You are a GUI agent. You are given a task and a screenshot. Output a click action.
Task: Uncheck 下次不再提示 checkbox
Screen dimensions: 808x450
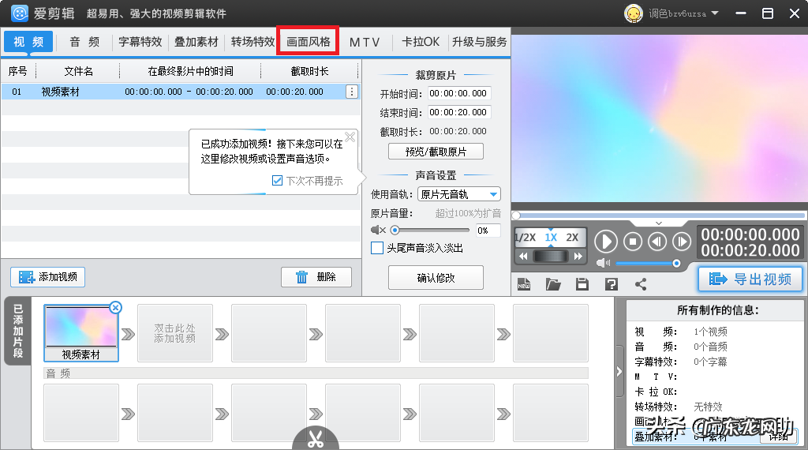(x=277, y=181)
